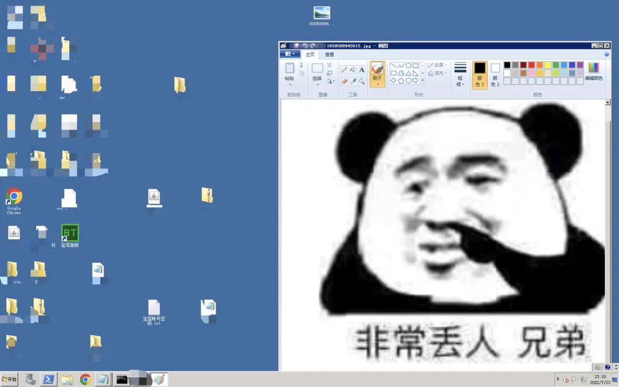619x387 pixels.
Task: Choose the Rounded rectangle shape
Action: pyautogui.click(x=394, y=73)
